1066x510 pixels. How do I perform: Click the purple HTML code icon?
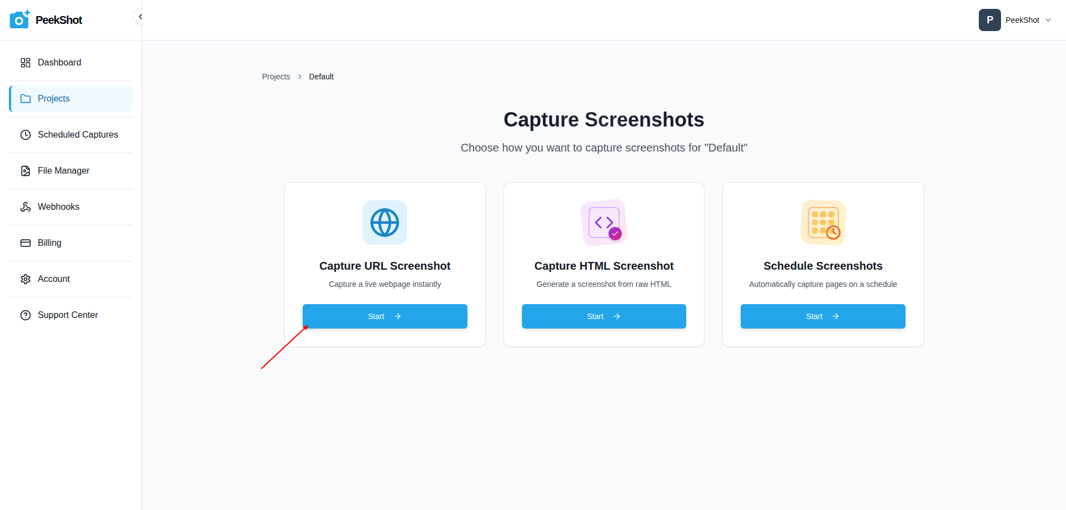point(604,223)
